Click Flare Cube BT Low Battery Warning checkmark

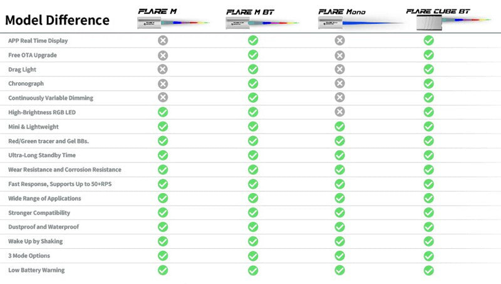coord(429,270)
